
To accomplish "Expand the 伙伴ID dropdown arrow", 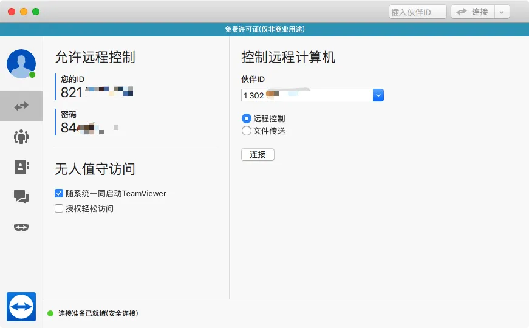I will (378, 95).
